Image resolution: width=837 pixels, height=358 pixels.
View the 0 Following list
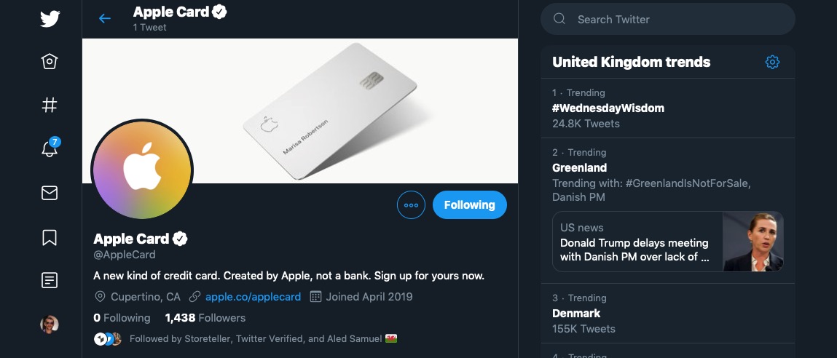122,318
